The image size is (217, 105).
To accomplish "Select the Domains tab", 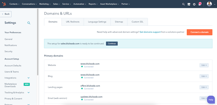I will 53,22.
